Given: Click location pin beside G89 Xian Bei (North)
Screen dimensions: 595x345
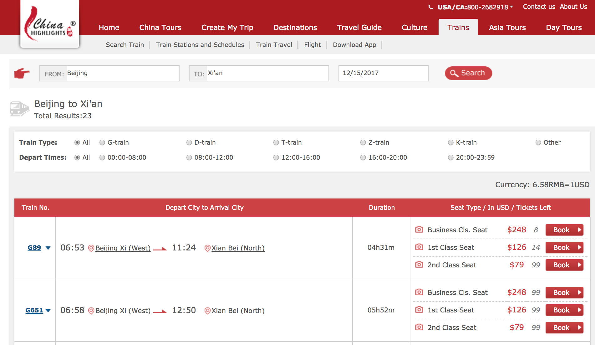Looking at the screenshot, I should (x=207, y=248).
